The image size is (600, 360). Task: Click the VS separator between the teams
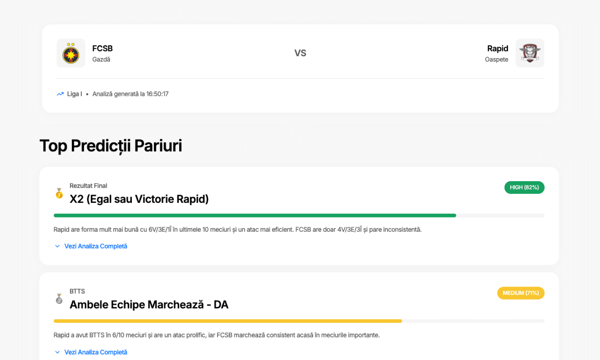coord(301,52)
